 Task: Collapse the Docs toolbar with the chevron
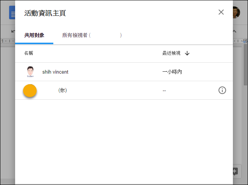pyautogui.click(x=234, y=31)
